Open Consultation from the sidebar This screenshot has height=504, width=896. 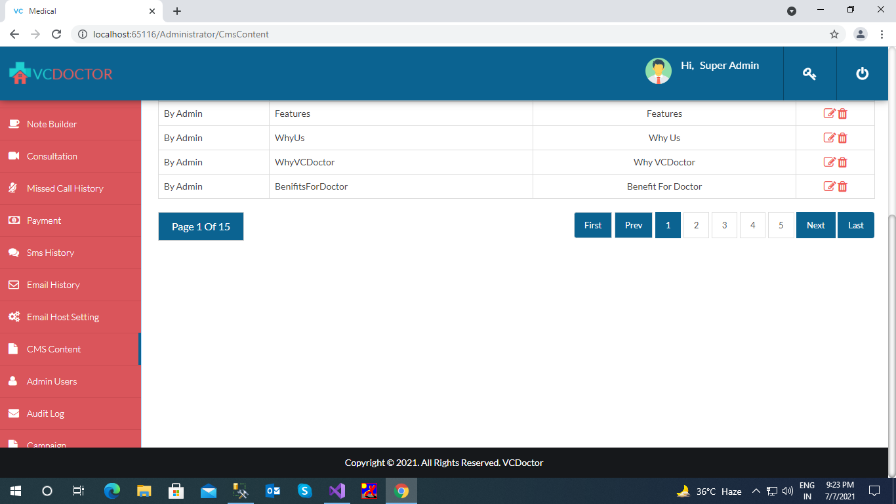pos(52,156)
